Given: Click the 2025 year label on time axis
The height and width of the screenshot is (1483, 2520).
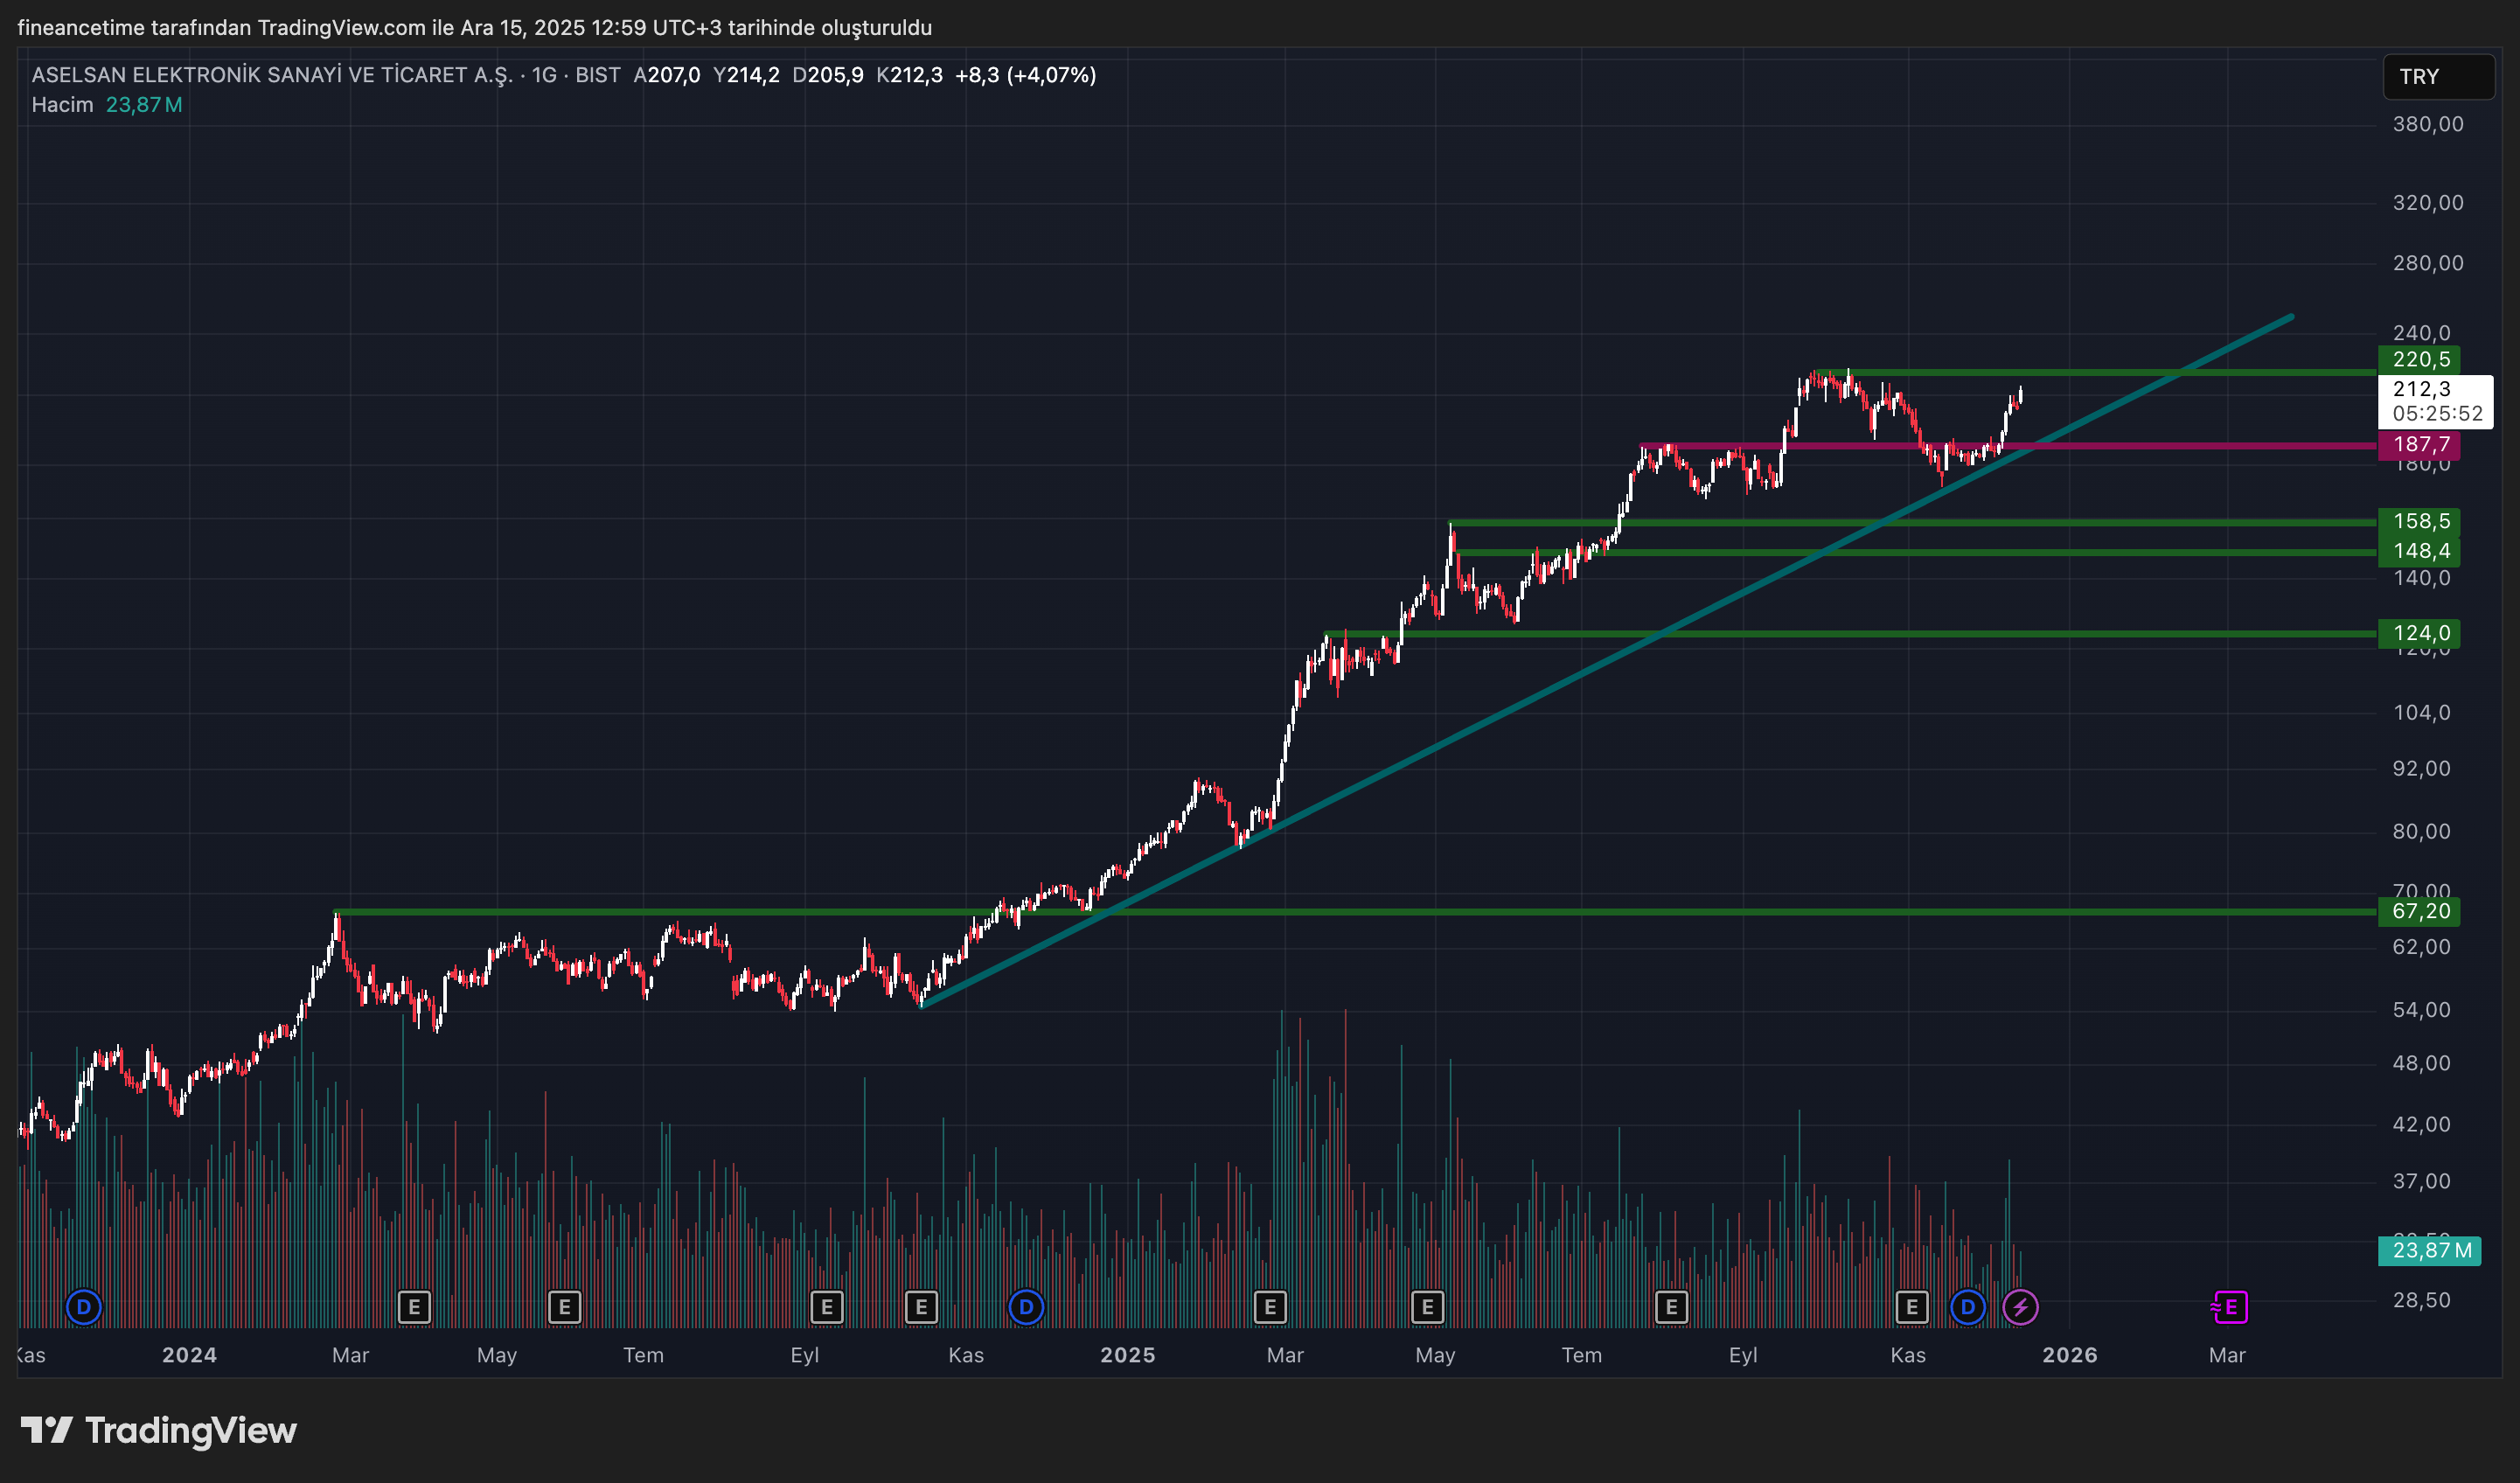Looking at the screenshot, I should click(x=1127, y=1355).
